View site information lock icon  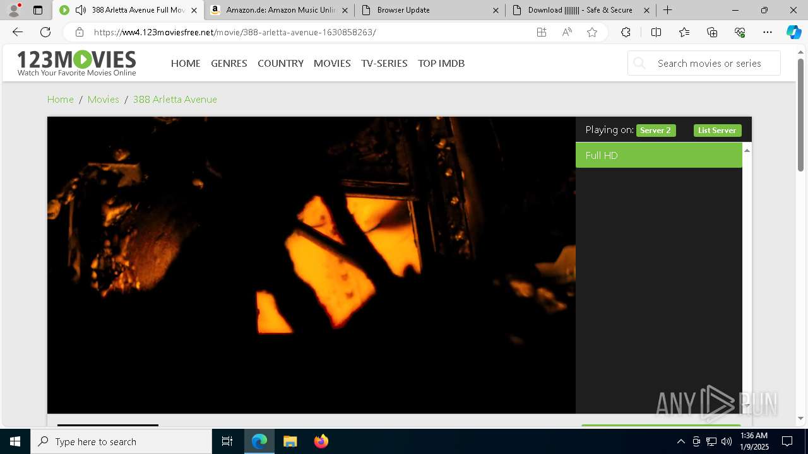click(x=79, y=32)
